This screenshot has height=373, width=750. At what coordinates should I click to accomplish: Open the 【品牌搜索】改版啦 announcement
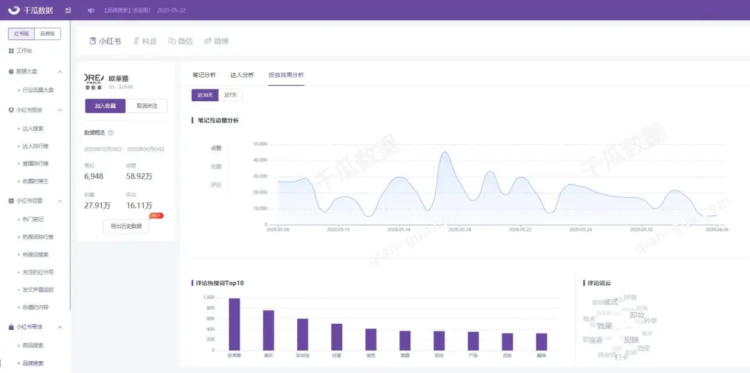[x=127, y=10]
